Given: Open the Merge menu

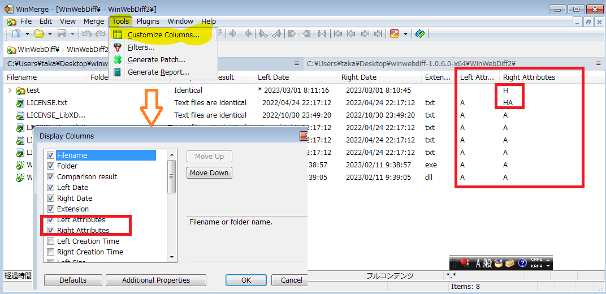Looking at the screenshot, I should pyautogui.click(x=93, y=21).
